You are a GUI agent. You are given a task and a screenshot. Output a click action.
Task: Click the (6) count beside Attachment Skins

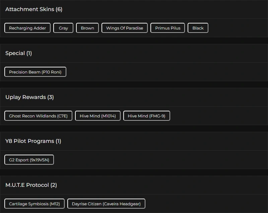pos(59,9)
